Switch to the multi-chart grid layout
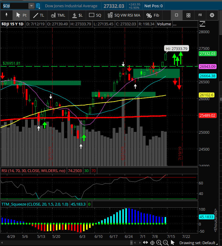Screen dimensions: 222x246 coord(188,15)
